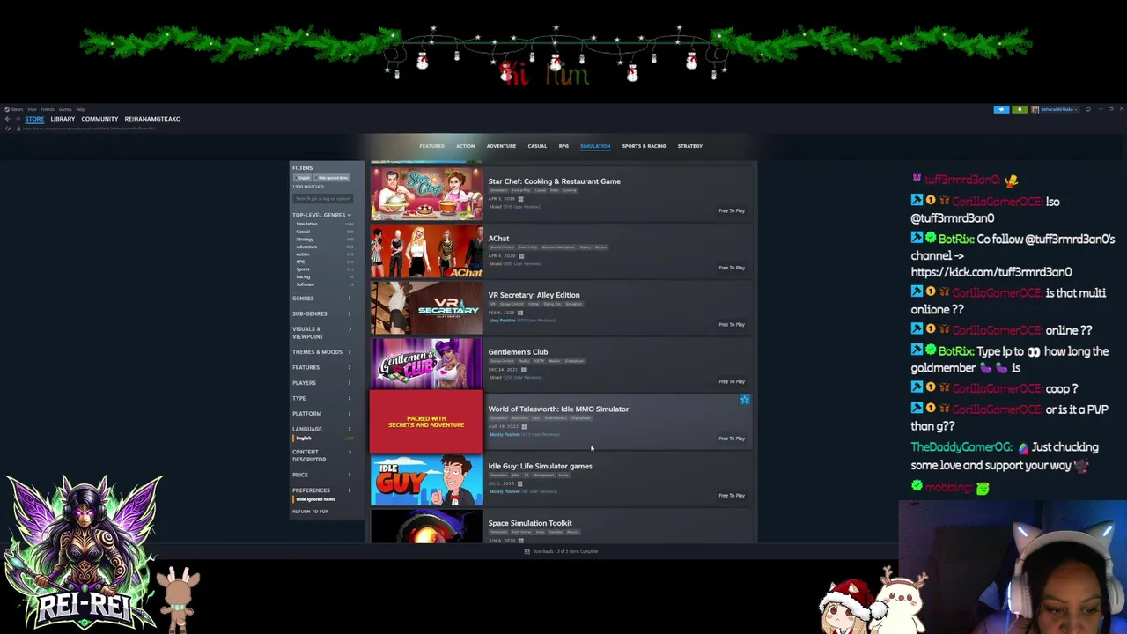
Task: Click Windows icon on World of Talesworth row
Action: 524,427
